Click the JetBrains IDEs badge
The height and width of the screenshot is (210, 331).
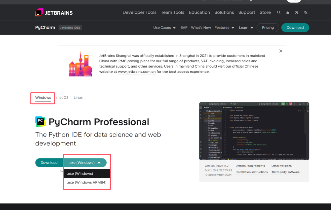(70, 28)
